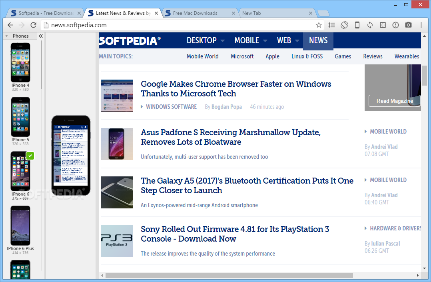Switch to the New Tab tab
Viewport: 431px width, 282px height.
click(x=276, y=13)
